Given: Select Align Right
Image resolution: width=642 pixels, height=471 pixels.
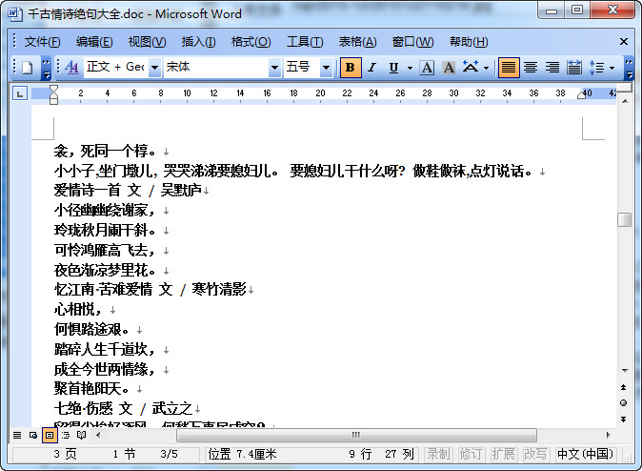Looking at the screenshot, I should click(552, 68).
